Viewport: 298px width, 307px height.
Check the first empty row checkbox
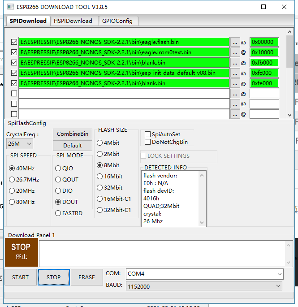point(14,93)
